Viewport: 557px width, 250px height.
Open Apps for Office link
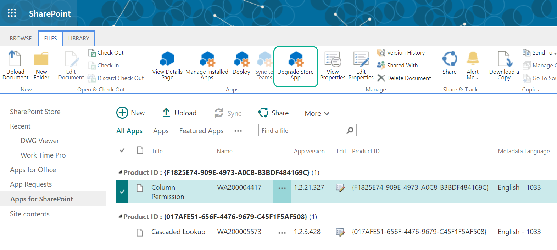tap(33, 170)
